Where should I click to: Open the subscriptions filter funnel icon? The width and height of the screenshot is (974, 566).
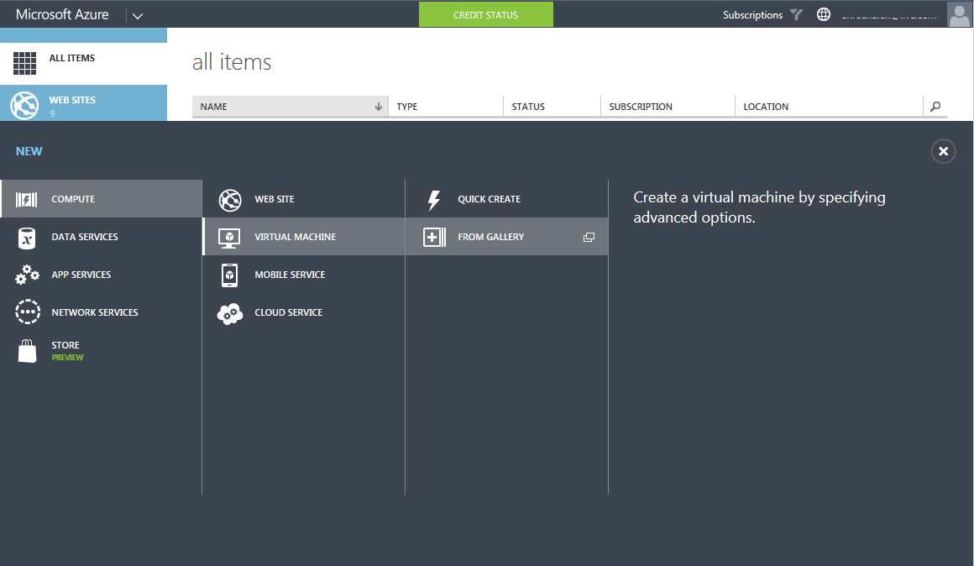[x=796, y=14]
